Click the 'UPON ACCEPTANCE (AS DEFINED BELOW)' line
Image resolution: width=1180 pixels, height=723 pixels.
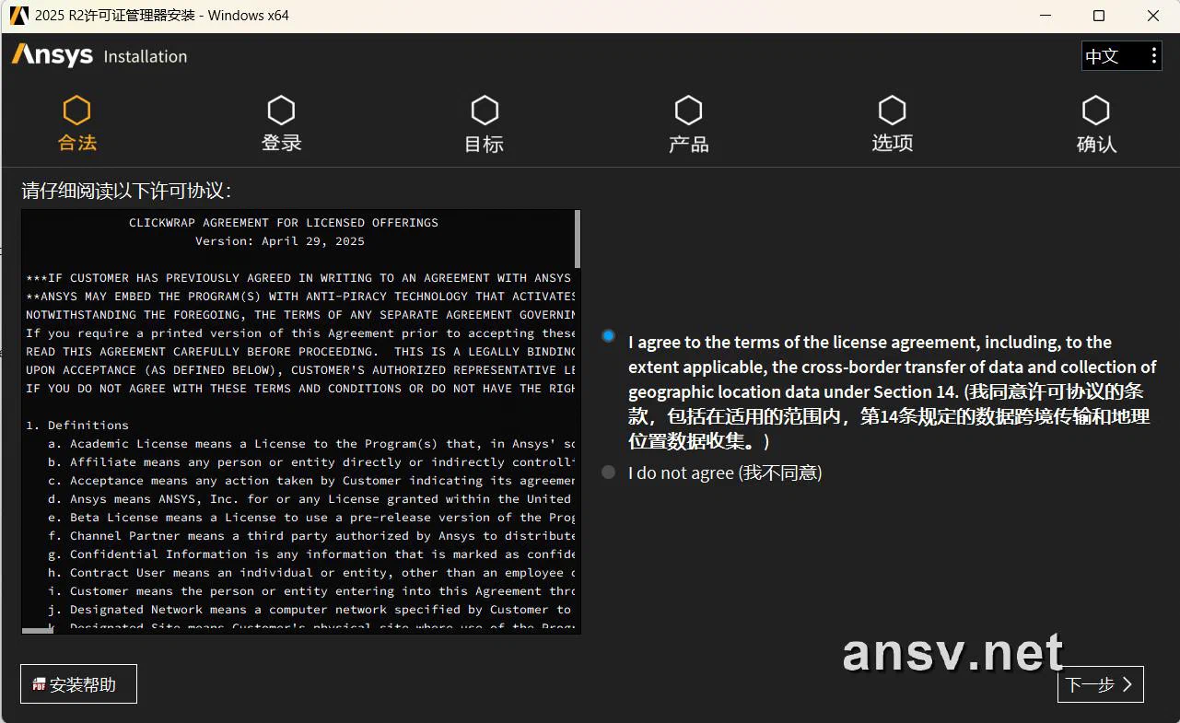(300, 370)
